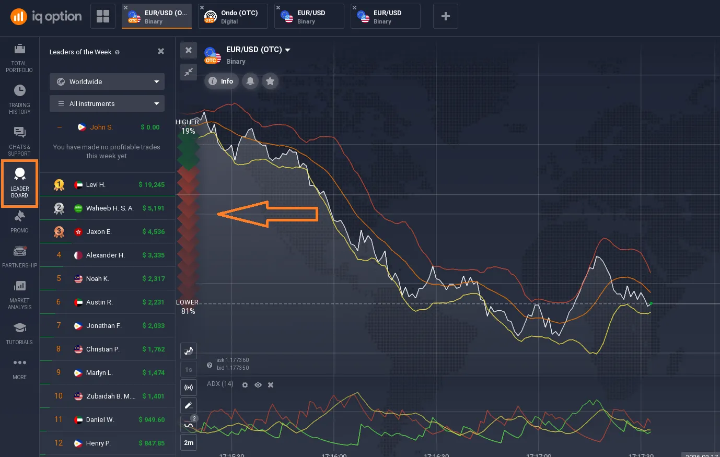720x457 pixels.
Task: Switch to the Ondo (OTC) Digital tab
Action: point(233,17)
